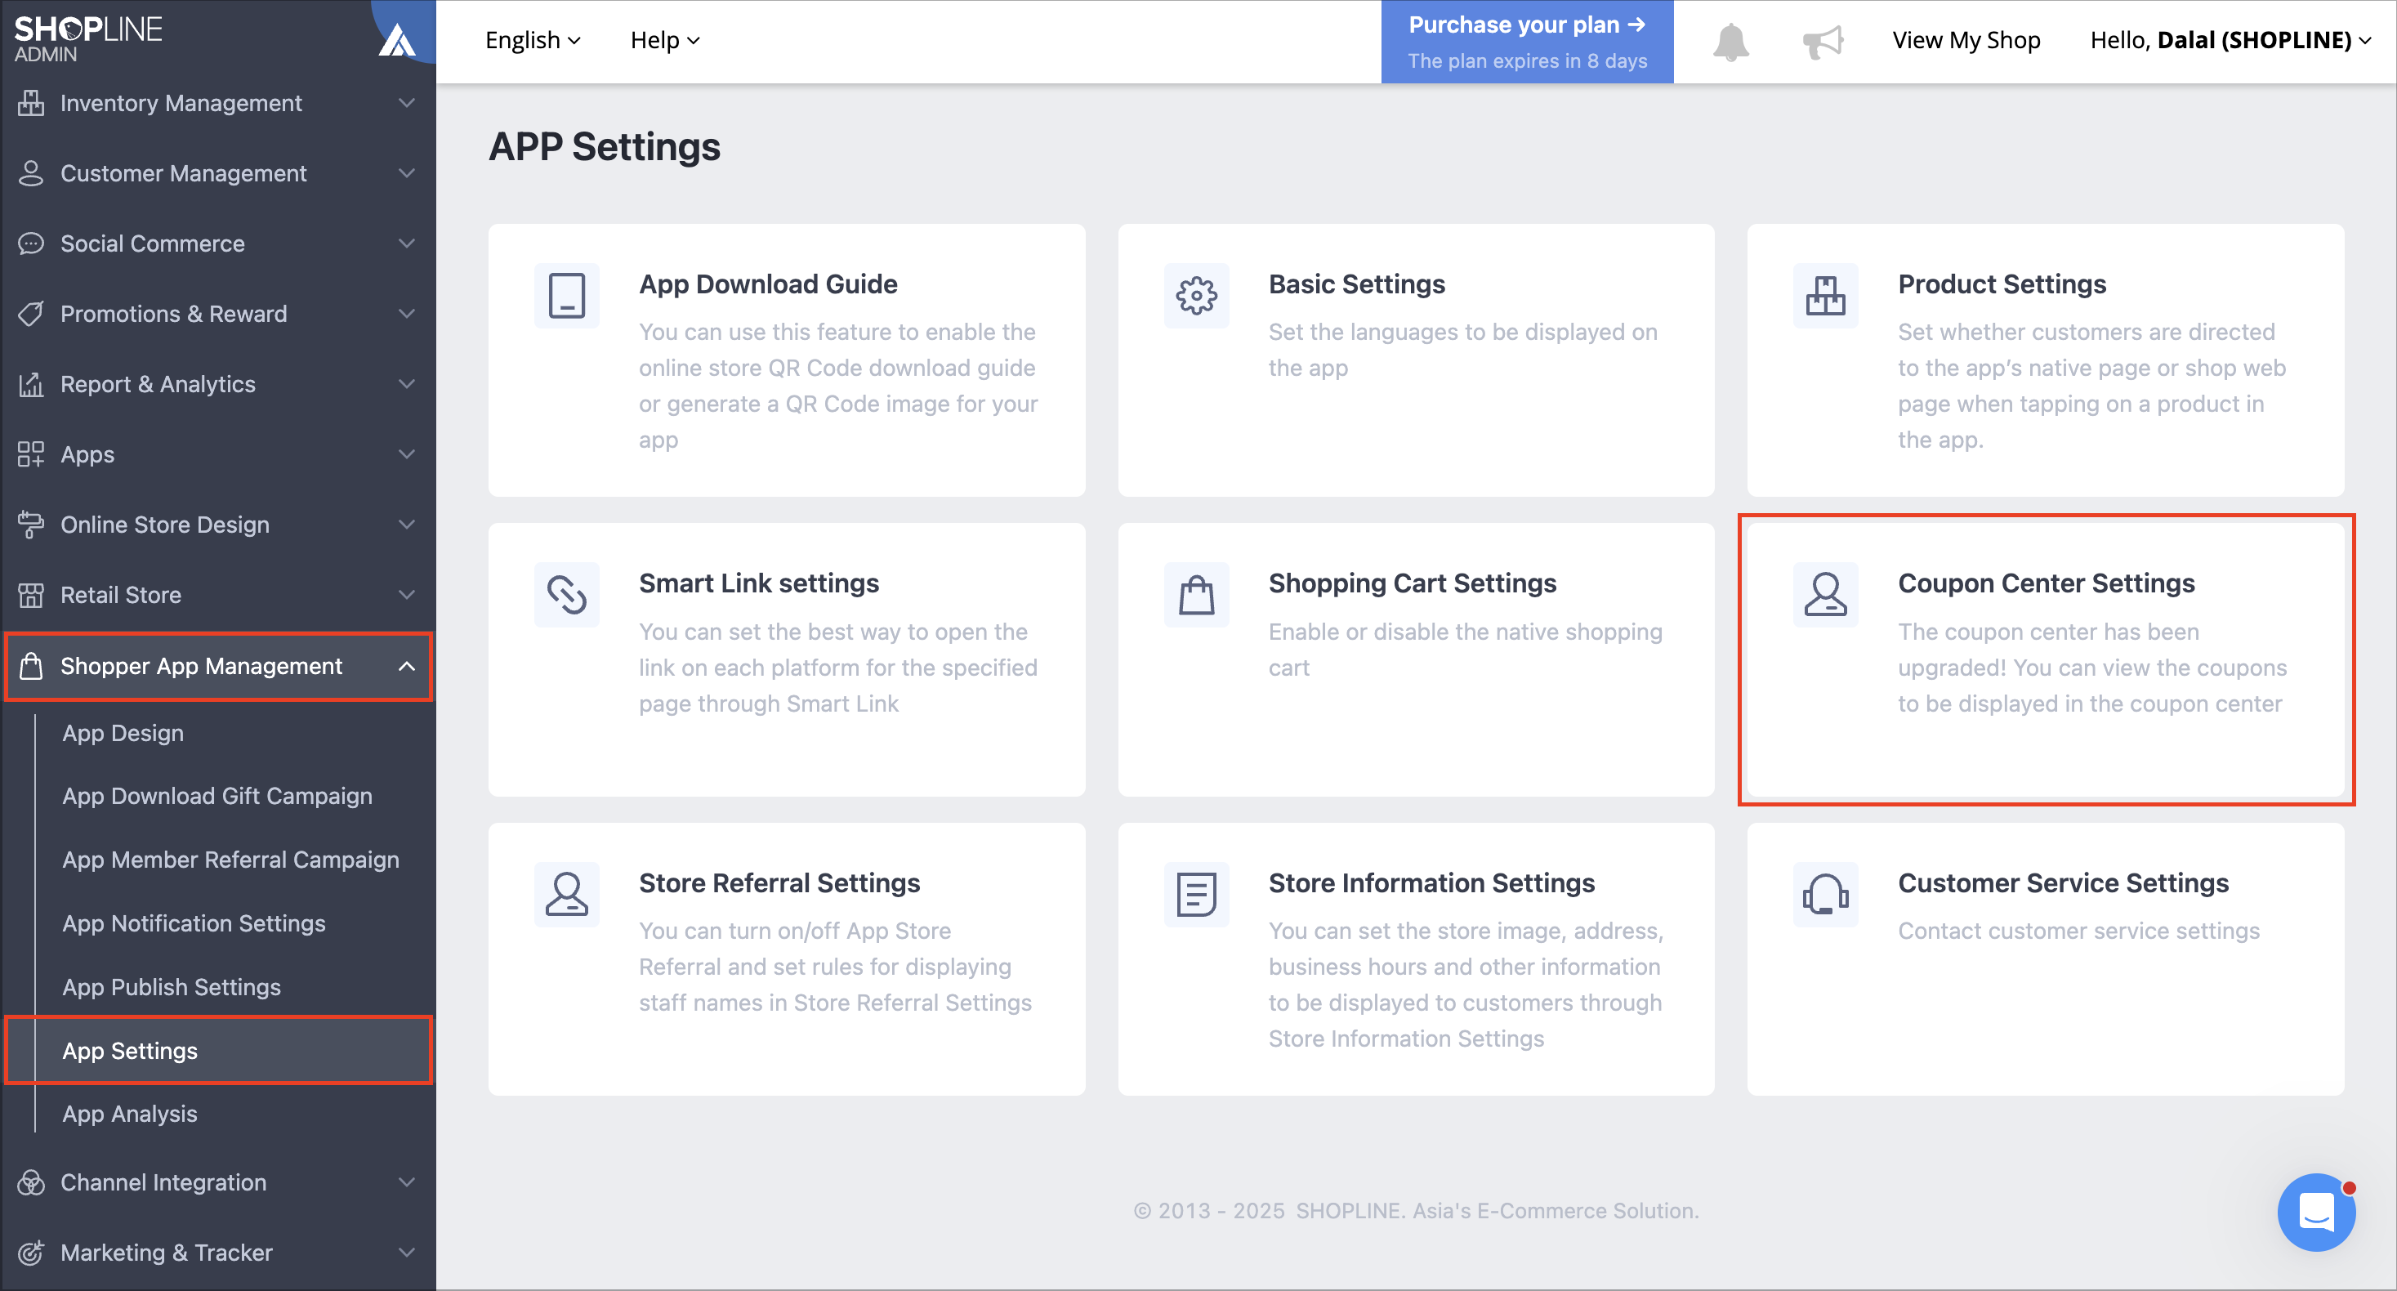Open the Customer Service Settings title
Image resolution: width=2397 pixels, height=1291 pixels.
pos(2063,883)
